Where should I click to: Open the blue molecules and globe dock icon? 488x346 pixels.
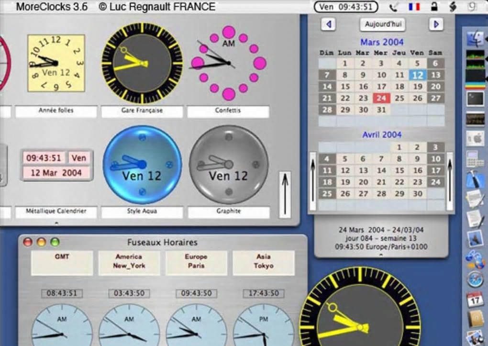(475, 259)
